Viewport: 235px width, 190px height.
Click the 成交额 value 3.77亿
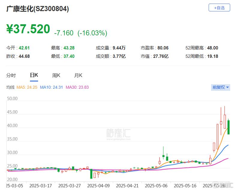tap(119, 56)
